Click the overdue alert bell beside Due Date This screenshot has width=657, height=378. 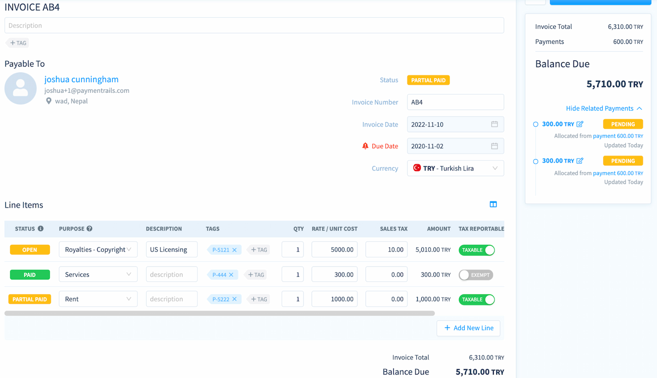click(x=365, y=146)
